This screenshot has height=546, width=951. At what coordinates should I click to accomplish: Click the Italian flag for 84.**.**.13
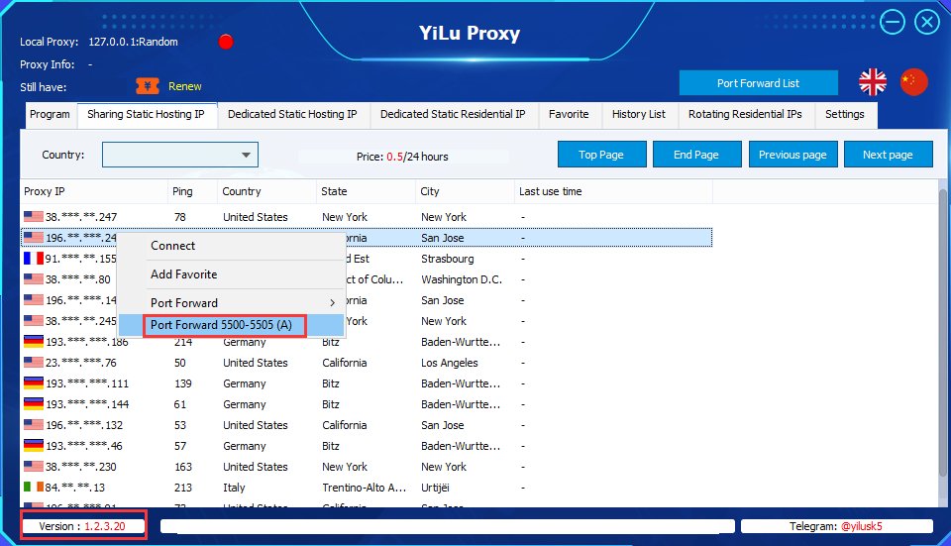[34, 488]
